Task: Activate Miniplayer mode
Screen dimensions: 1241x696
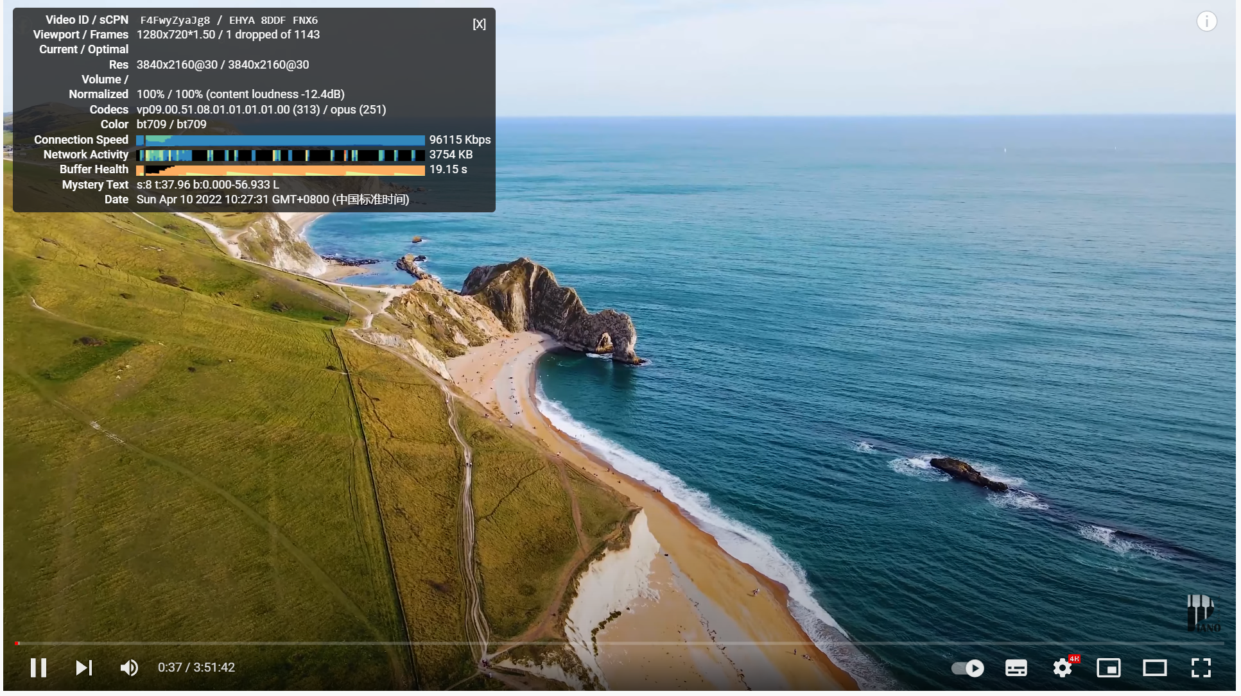Action: 1109,667
